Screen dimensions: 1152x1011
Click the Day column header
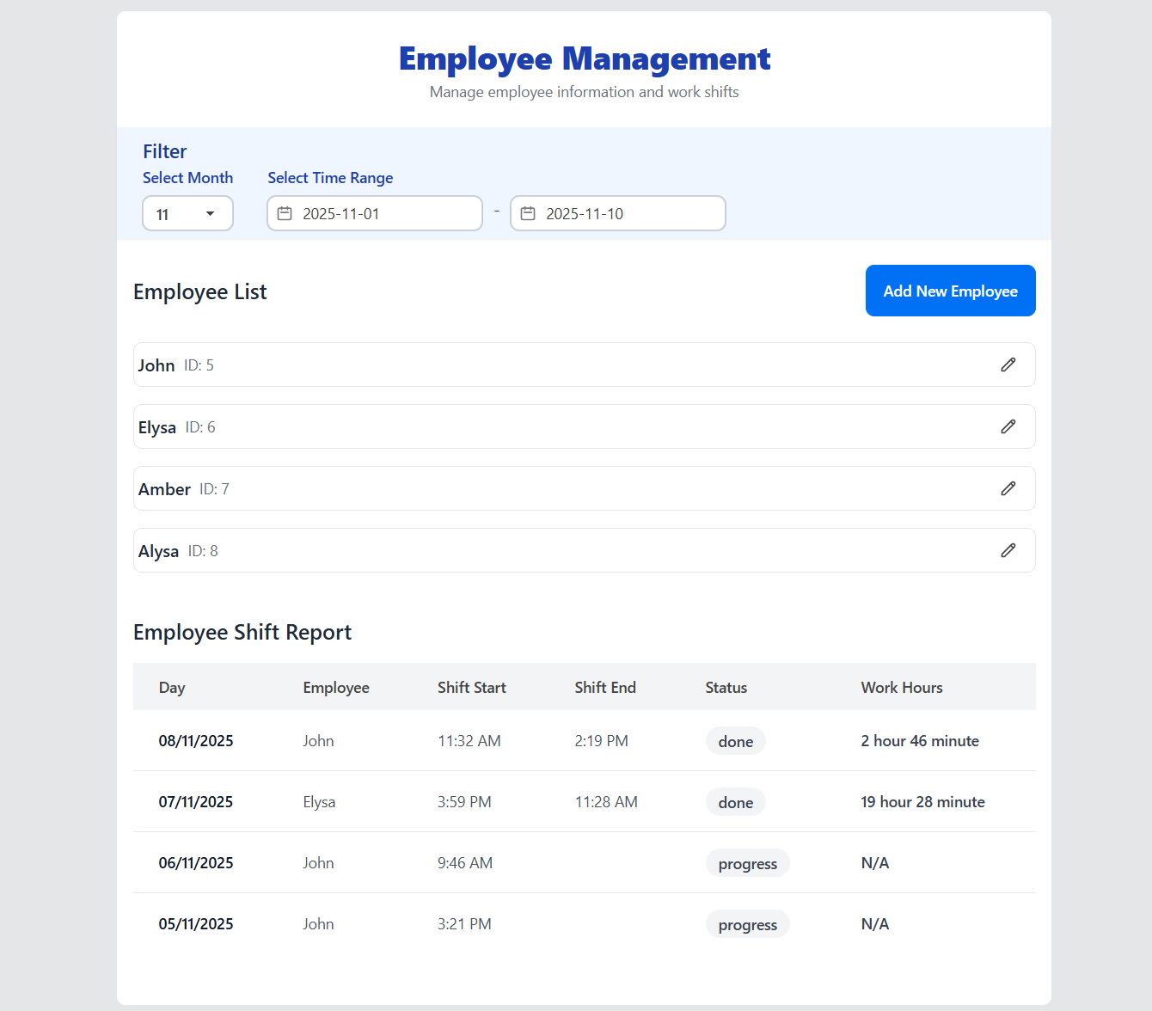tap(172, 687)
